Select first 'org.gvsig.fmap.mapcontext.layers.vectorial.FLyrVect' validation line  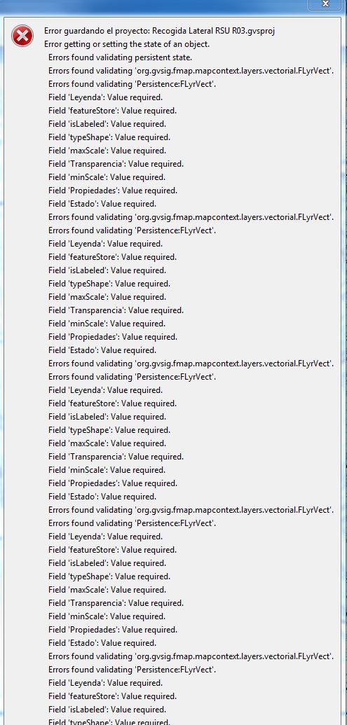191,71
